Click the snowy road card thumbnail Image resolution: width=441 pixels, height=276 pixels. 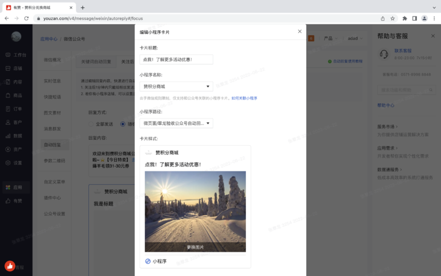pos(195,206)
